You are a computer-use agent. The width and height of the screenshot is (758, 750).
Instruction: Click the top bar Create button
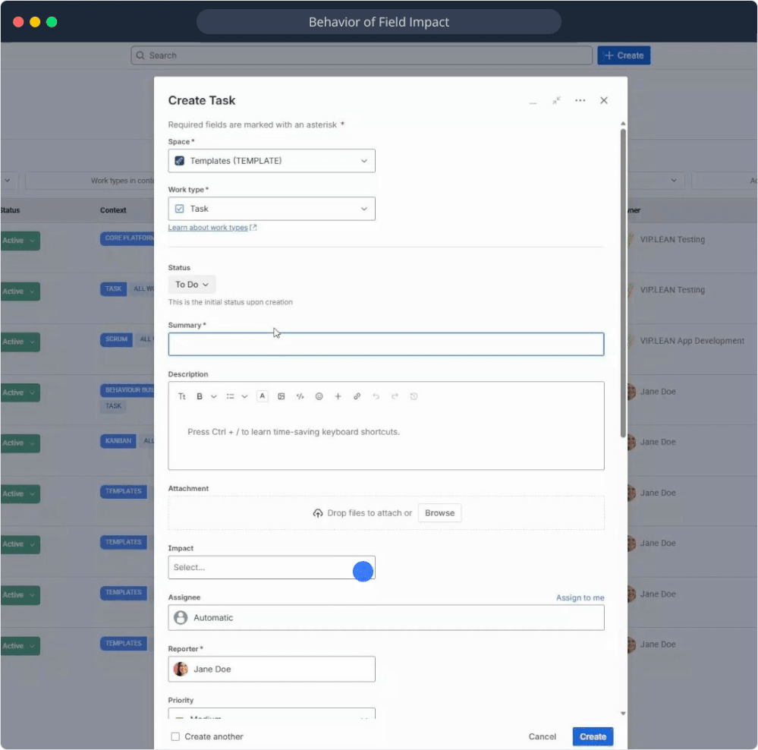(624, 55)
